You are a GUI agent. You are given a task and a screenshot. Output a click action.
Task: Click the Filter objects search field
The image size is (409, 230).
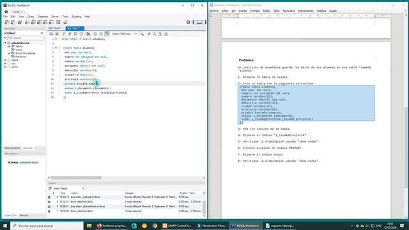(x=26, y=38)
